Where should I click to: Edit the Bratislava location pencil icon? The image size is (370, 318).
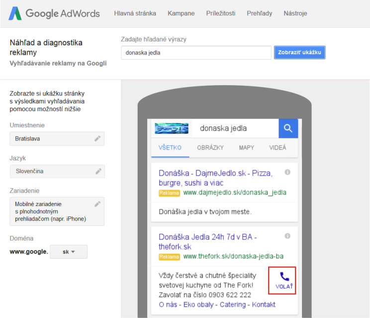pyautogui.click(x=97, y=138)
